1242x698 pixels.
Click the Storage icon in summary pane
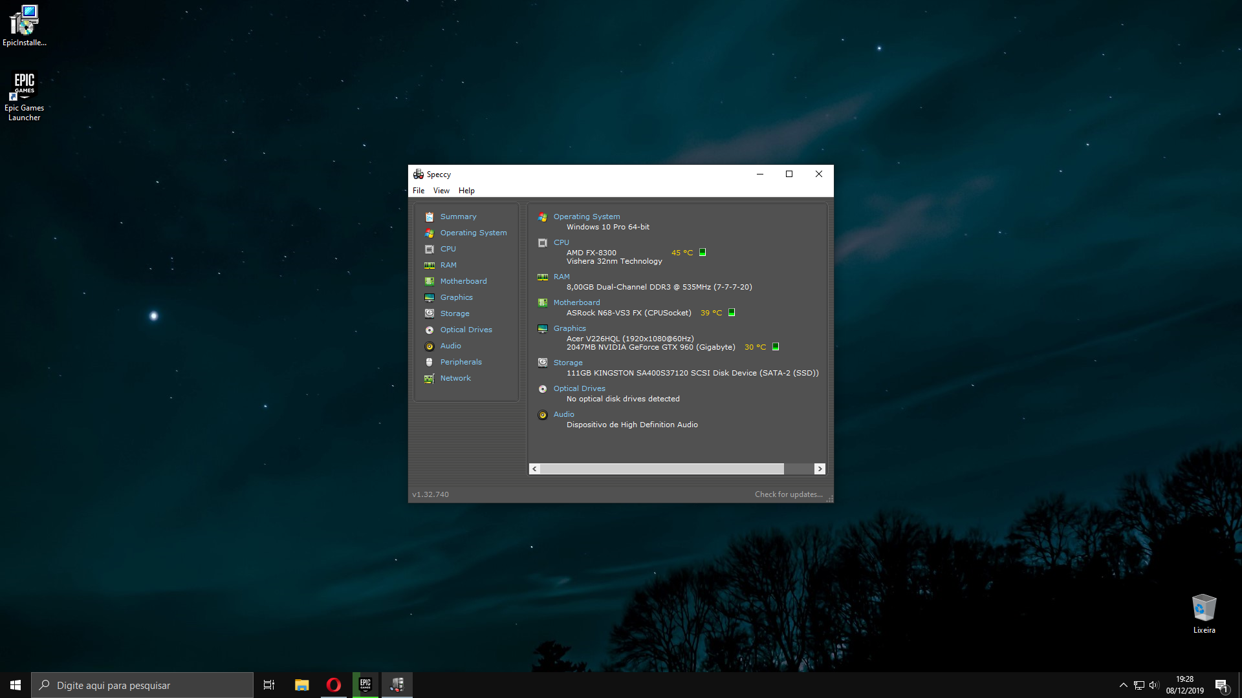tap(543, 363)
